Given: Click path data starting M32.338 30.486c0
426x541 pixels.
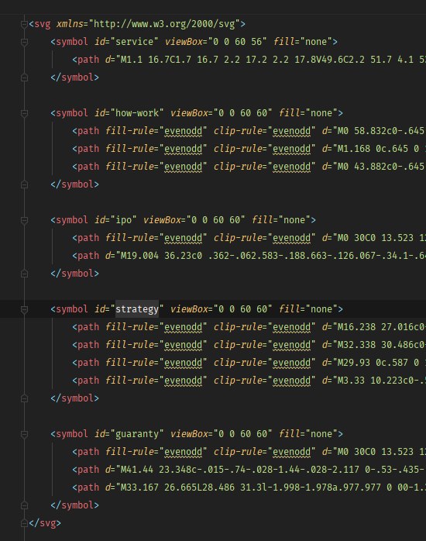Looking at the screenshot, I should [381, 345].
